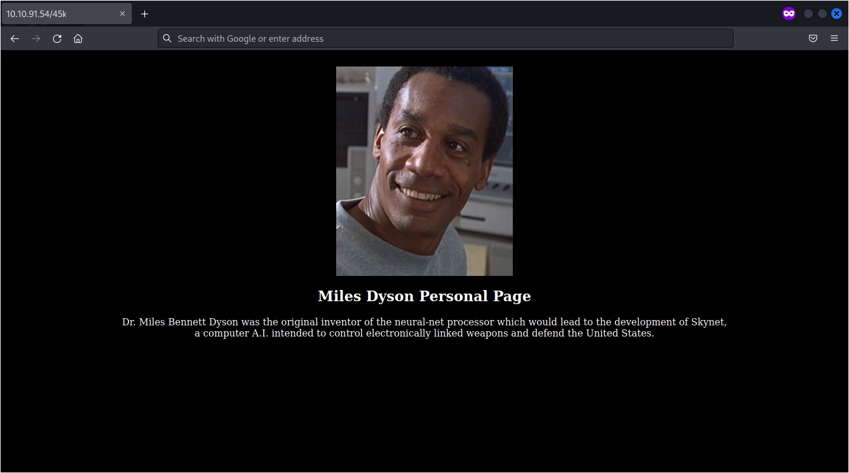Close the browser window
The height and width of the screenshot is (473, 849).
click(x=836, y=14)
